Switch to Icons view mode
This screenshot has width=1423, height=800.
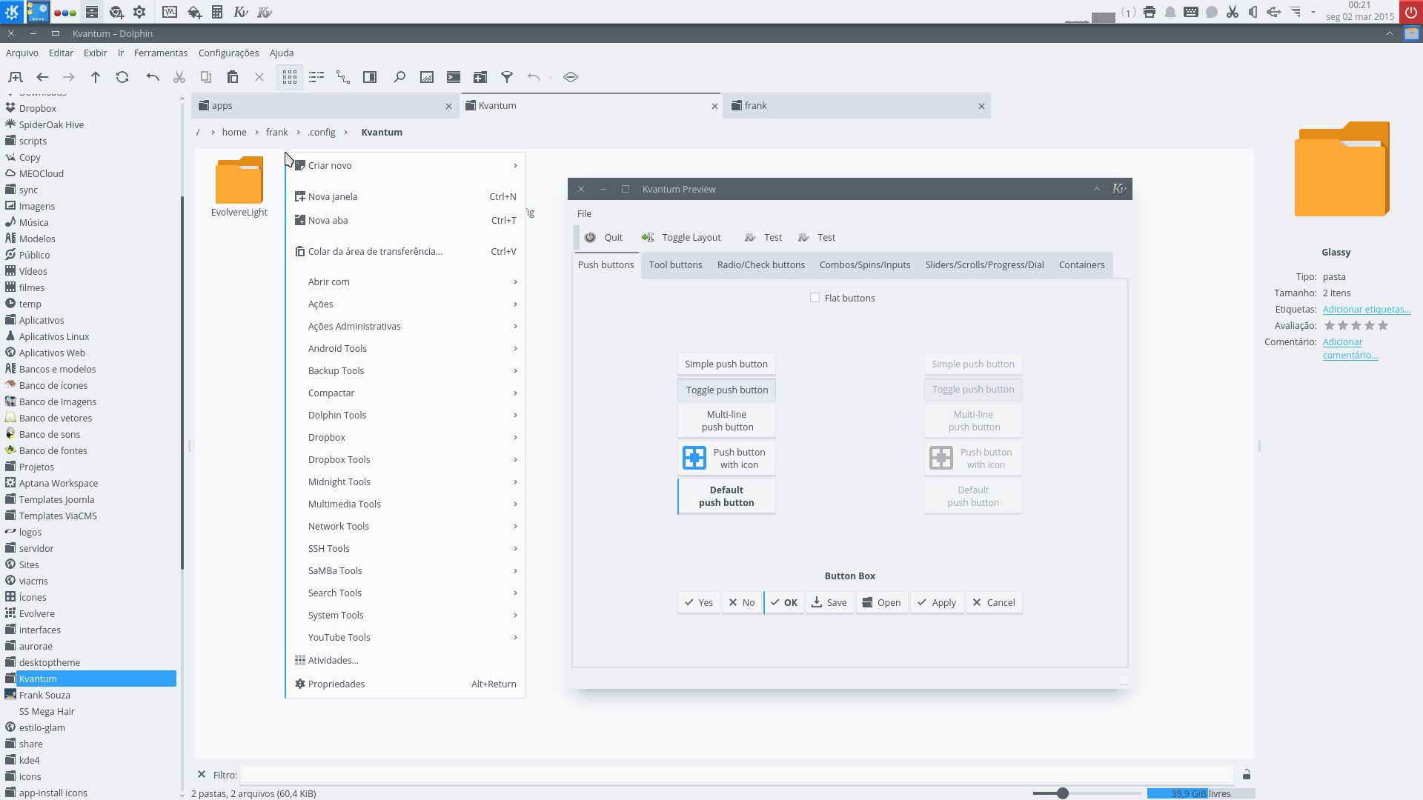[x=290, y=77]
